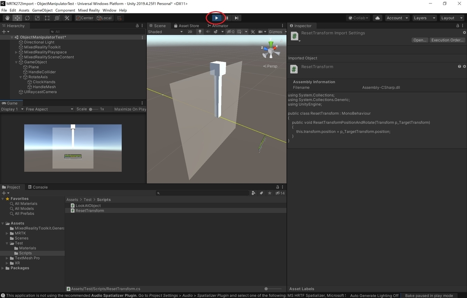
Task: Switch to Asset Store tab
Action: pyautogui.click(x=186, y=26)
